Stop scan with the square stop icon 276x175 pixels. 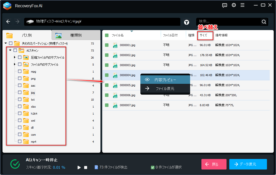pyautogui.click(x=86, y=167)
